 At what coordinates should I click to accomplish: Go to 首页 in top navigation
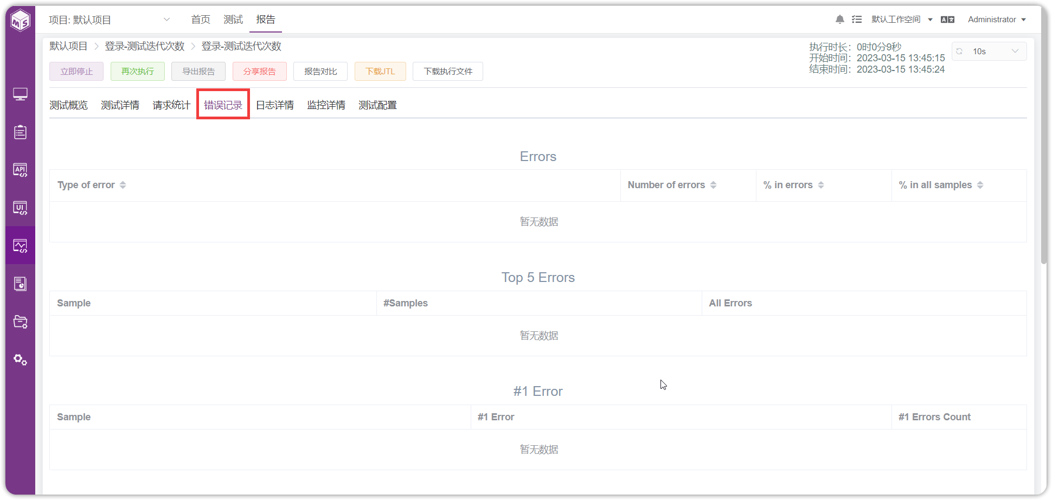(x=201, y=20)
